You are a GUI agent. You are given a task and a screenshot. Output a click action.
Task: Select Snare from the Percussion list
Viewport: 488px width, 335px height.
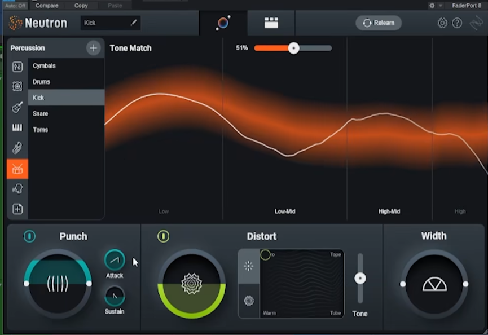point(67,113)
